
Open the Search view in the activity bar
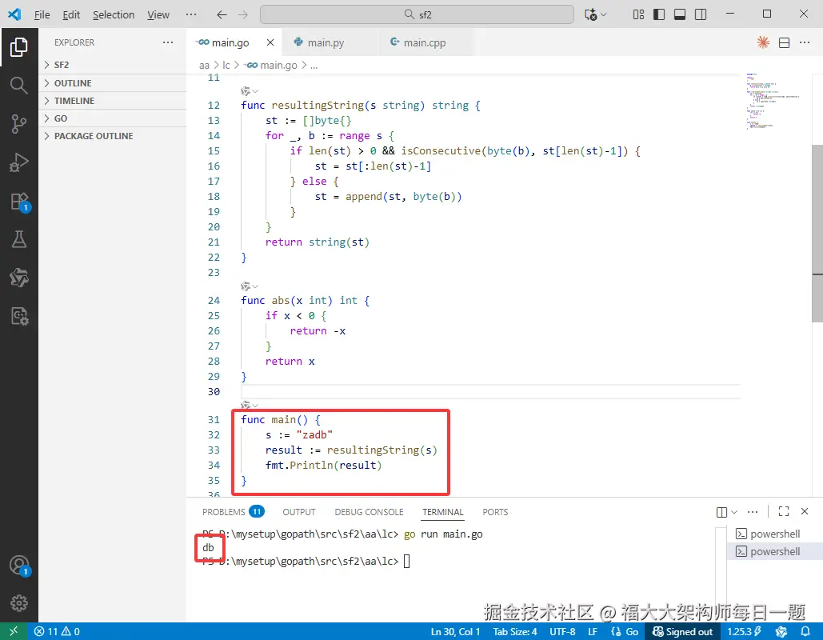19,85
